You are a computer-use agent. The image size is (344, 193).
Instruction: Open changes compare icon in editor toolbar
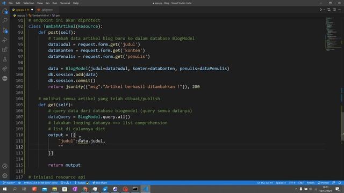pyautogui.click(x=329, y=10)
